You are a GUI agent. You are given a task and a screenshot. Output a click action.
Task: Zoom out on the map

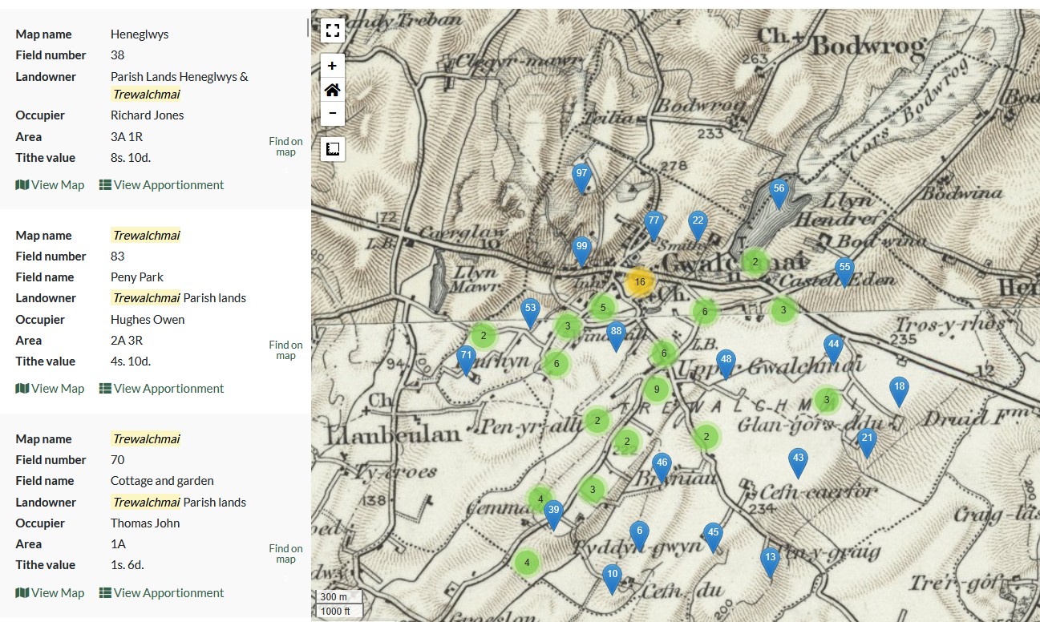[x=333, y=114]
